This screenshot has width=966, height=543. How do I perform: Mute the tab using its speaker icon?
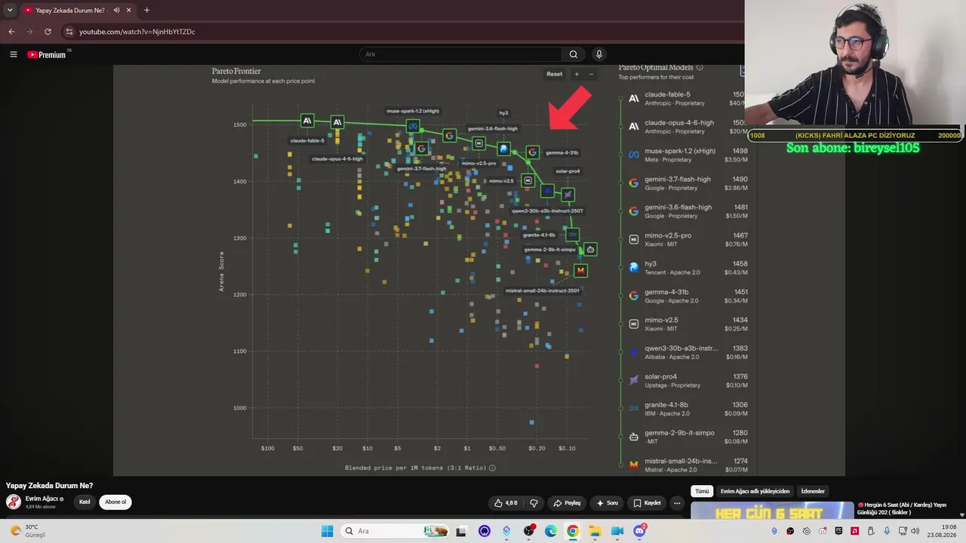(x=116, y=11)
